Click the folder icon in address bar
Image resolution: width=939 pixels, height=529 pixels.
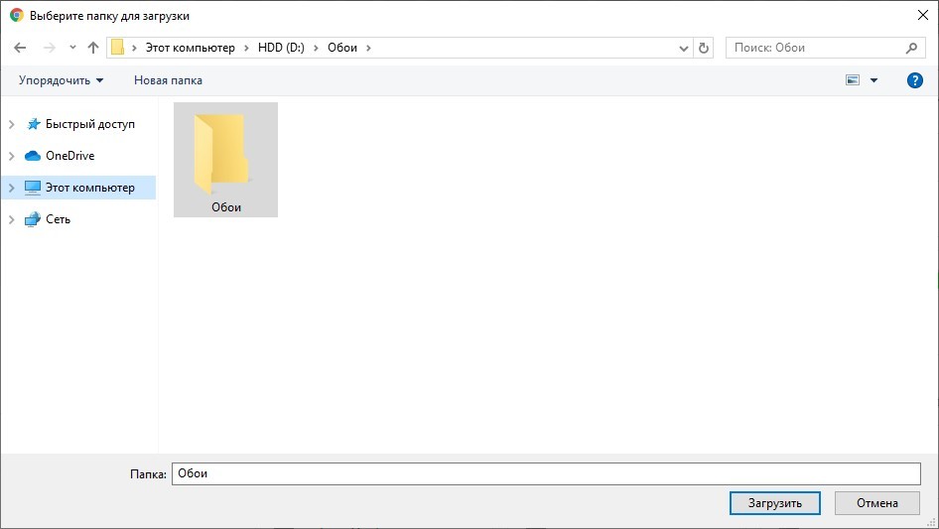tap(118, 48)
